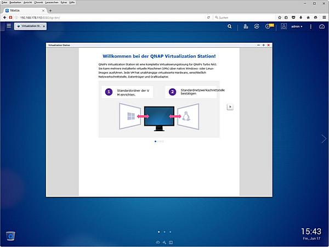Open the Pocket icon in toolbar
This screenshot has height=247, width=329.
coord(293,18)
